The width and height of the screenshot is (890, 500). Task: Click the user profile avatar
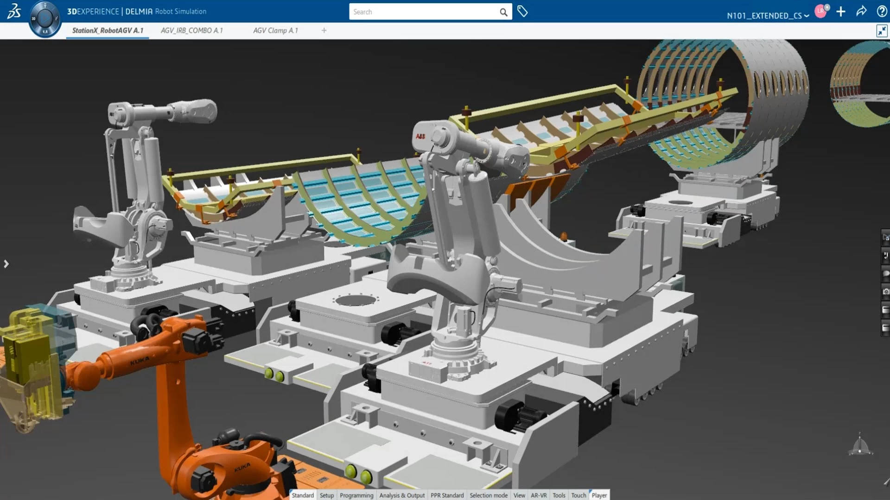(x=820, y=11)
